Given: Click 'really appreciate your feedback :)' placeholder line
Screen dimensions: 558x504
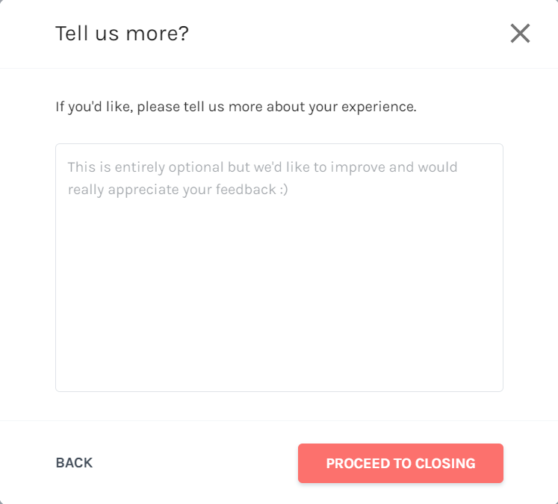Looking at the screenshot, I should click(178, 190).
